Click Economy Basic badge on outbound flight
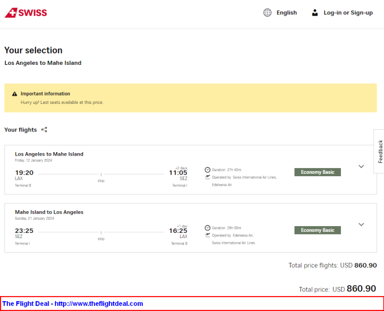The image size is (384, 311). (x=318, y=172)
